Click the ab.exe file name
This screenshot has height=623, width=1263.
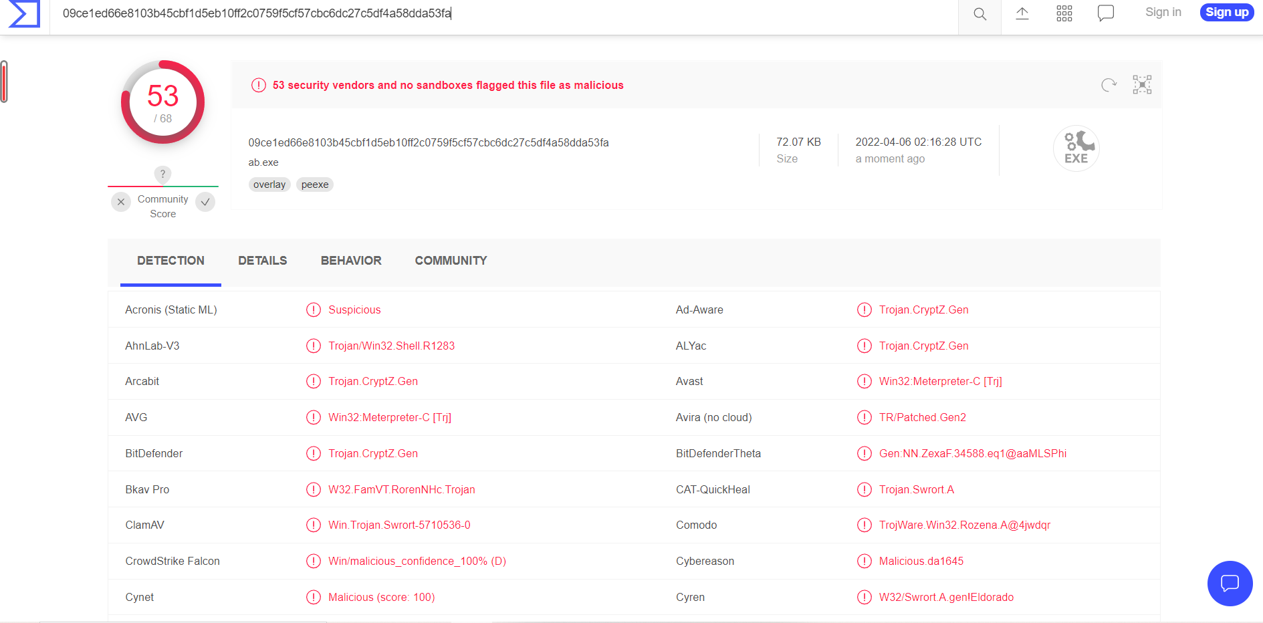[263, 162]
